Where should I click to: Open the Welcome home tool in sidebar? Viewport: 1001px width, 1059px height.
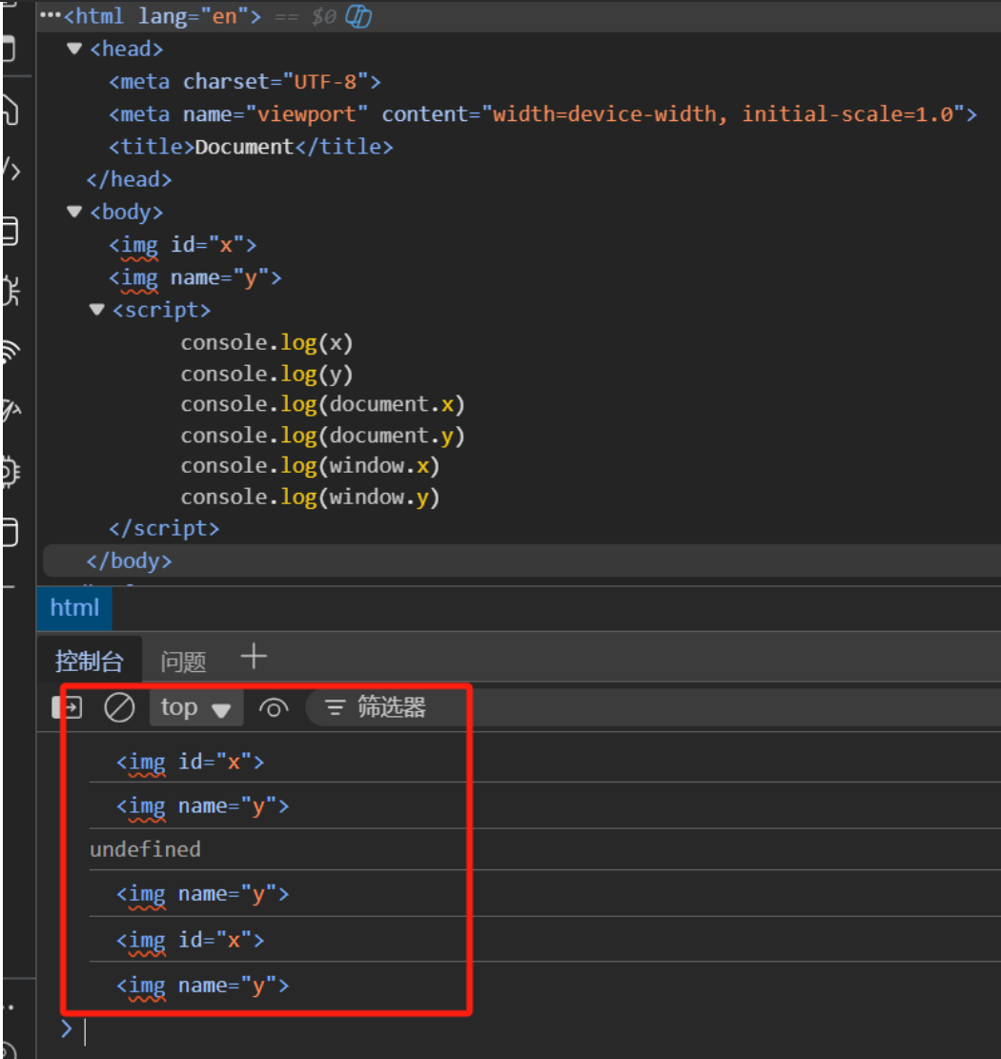click(10, 109)
